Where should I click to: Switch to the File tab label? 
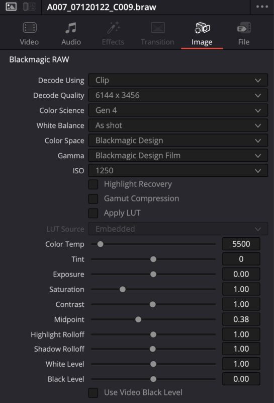click(244, 42)
